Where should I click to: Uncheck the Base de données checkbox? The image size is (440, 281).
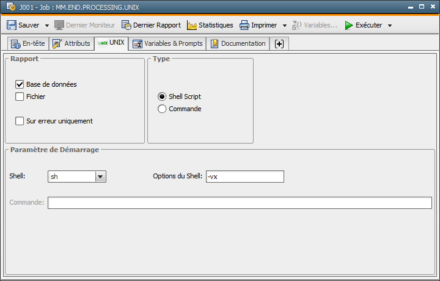click(x=20, y=84)
